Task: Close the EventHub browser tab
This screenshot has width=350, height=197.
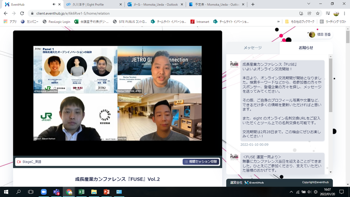Action: click(x=59, y=4)
